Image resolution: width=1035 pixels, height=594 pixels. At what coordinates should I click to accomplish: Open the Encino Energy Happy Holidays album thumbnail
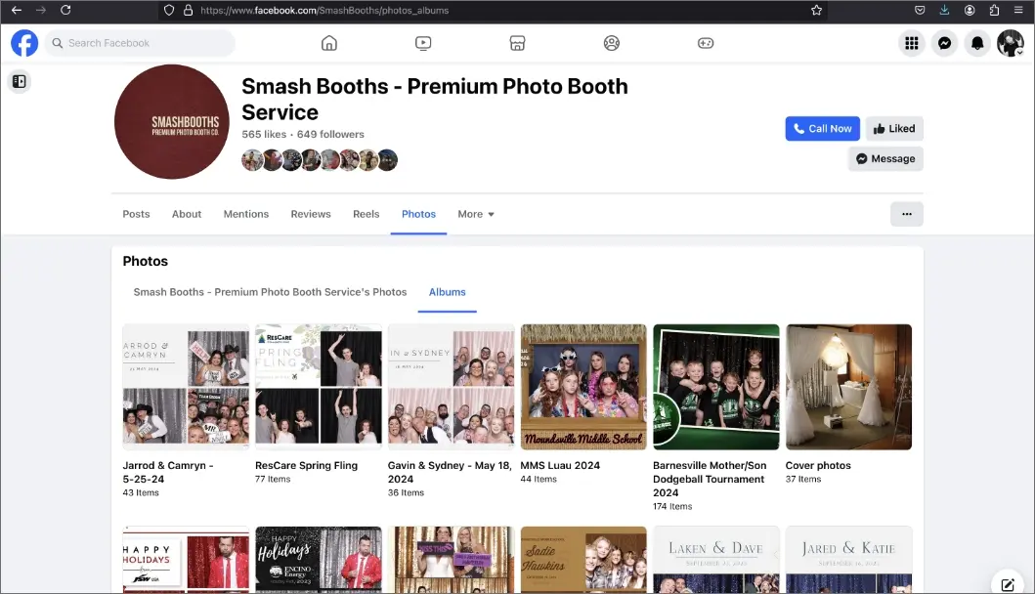pos(319,560)
